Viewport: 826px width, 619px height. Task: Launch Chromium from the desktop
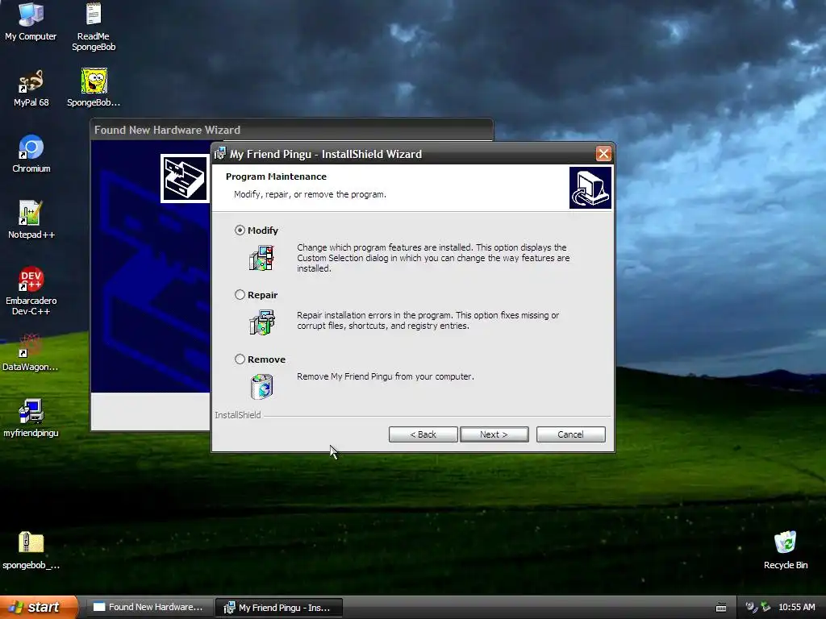click(x=31, y=154)
